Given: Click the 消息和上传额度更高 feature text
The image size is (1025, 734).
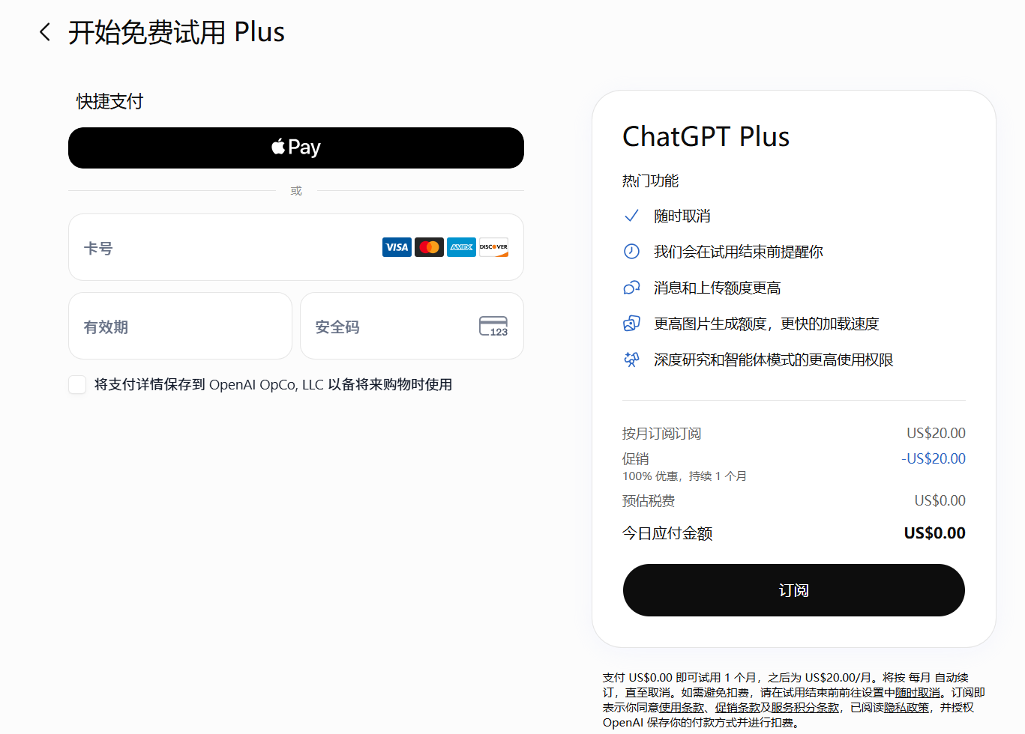Looking at the screenshot, I should [718, 288].
